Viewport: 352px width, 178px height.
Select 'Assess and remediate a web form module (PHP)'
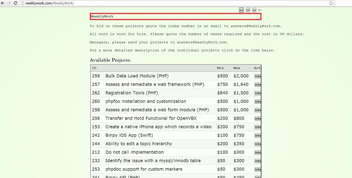click(x=157, y=110)
